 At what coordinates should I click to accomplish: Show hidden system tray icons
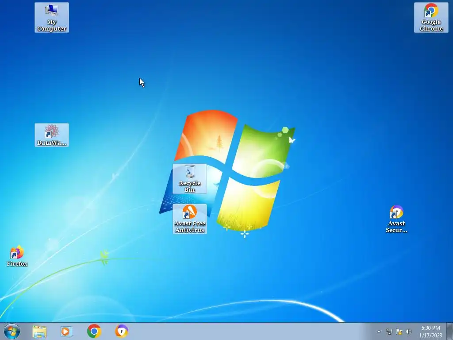point(379,332)
